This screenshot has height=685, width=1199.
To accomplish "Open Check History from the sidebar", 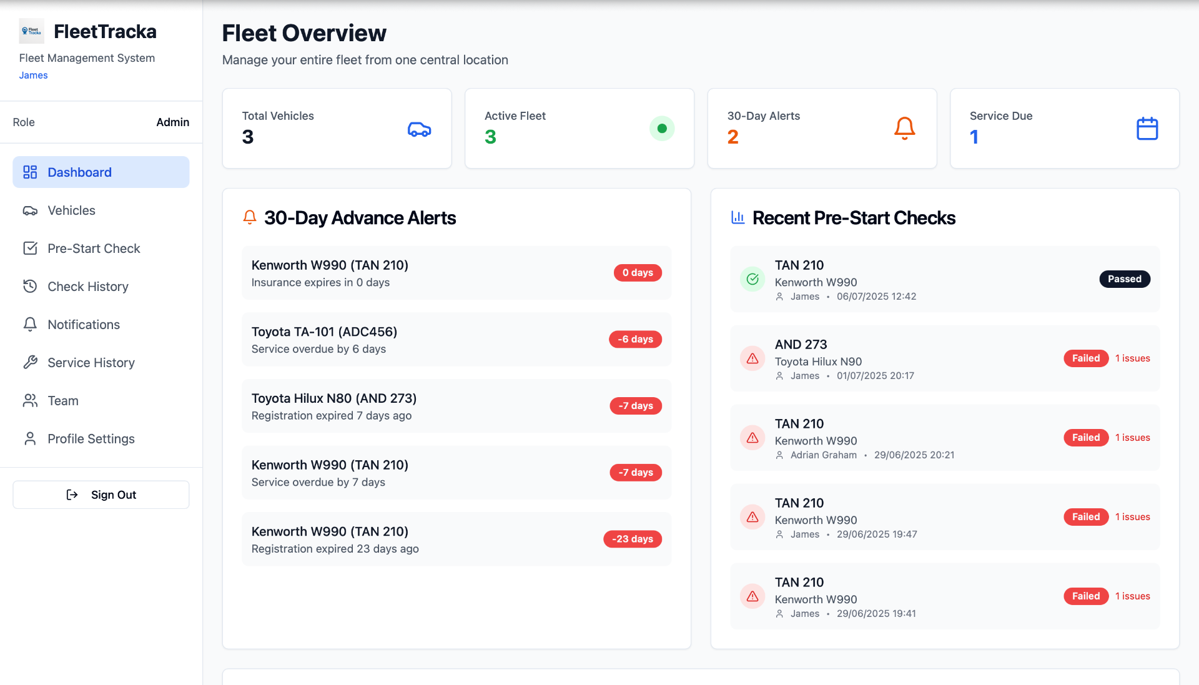I will [x=87, y=287].
